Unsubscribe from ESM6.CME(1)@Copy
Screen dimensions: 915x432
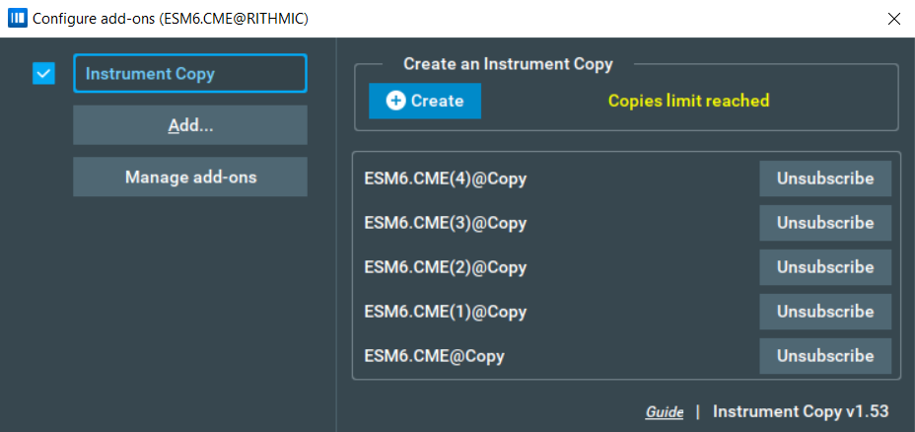tap(825, 312)
